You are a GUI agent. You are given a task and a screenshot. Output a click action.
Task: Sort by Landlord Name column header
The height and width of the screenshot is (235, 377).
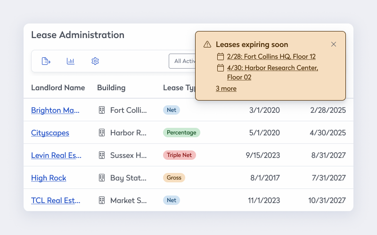[58, 88]
